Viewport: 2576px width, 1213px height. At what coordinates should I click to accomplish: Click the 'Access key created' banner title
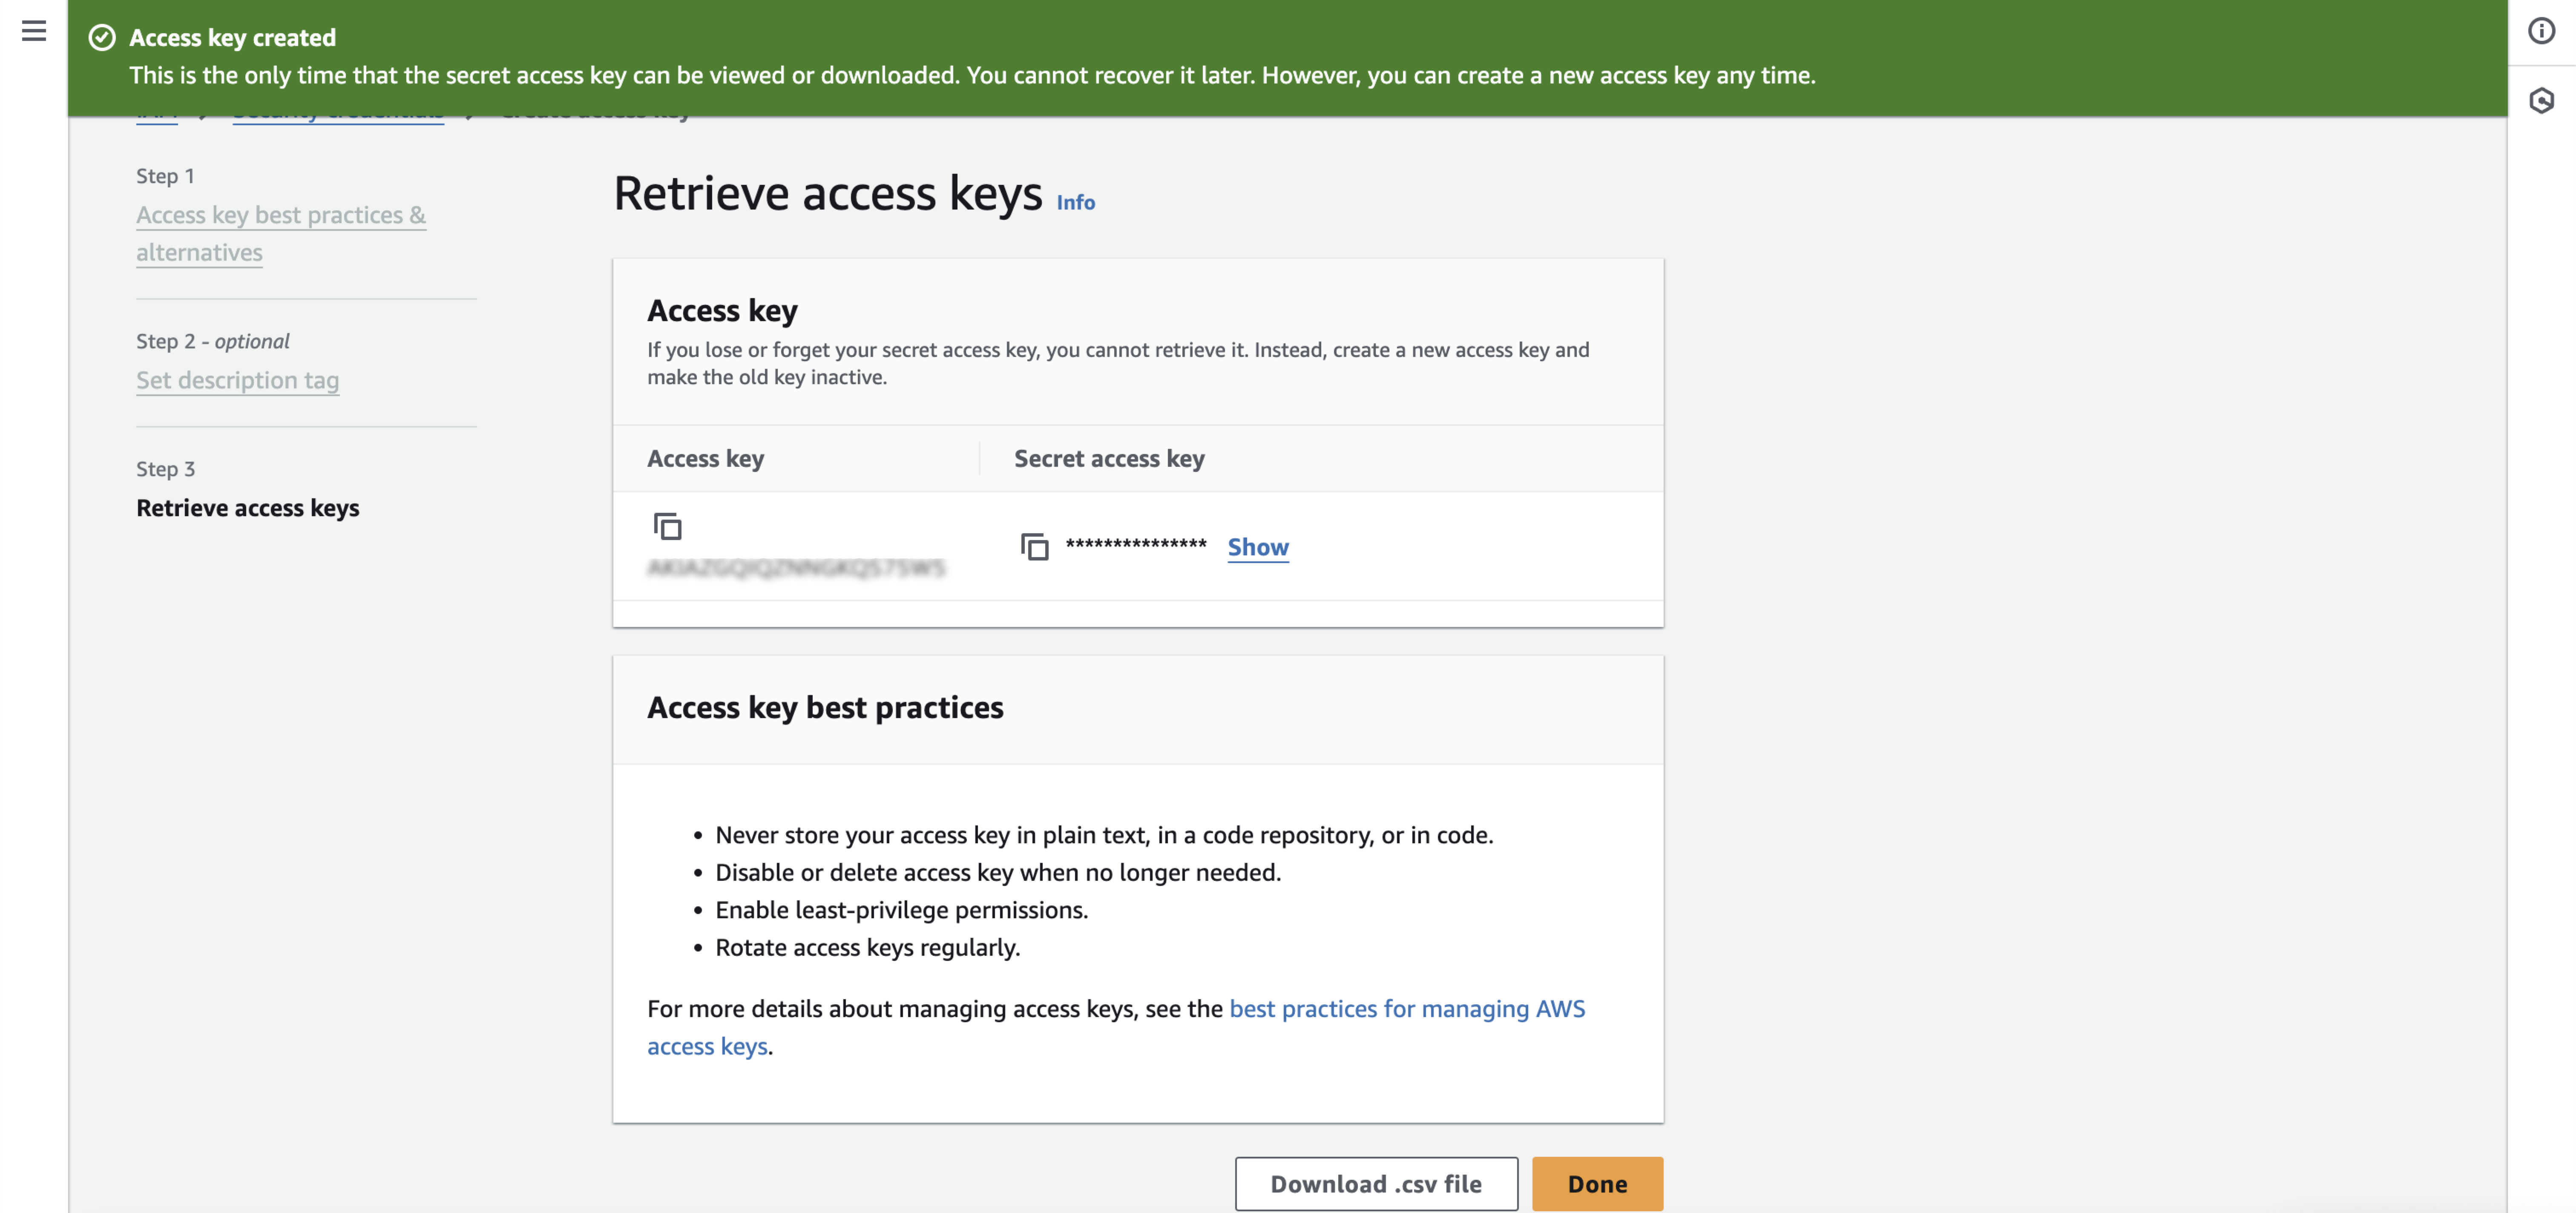coord(232,38)
